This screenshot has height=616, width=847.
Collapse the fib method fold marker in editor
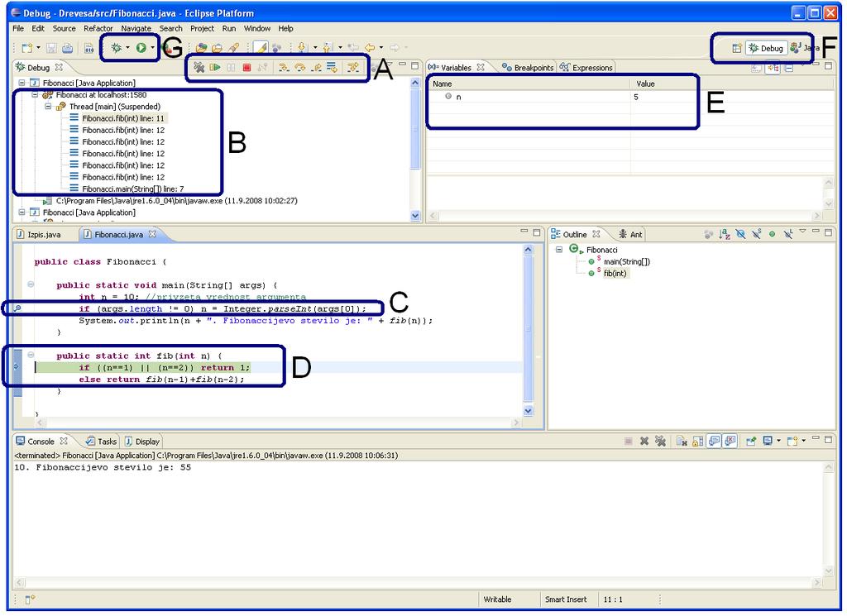[31, 355]
